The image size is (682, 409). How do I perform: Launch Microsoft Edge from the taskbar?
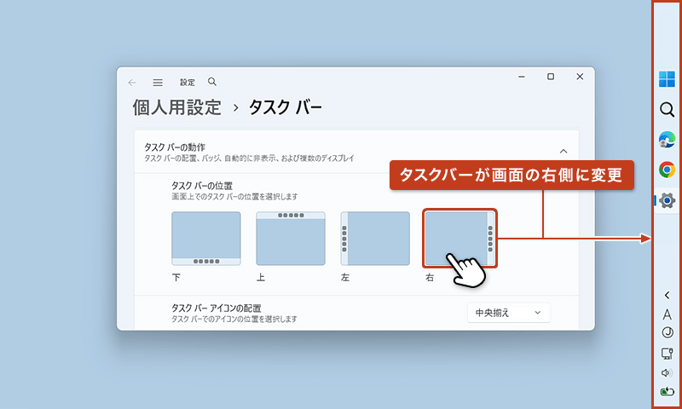click(667, 140)
